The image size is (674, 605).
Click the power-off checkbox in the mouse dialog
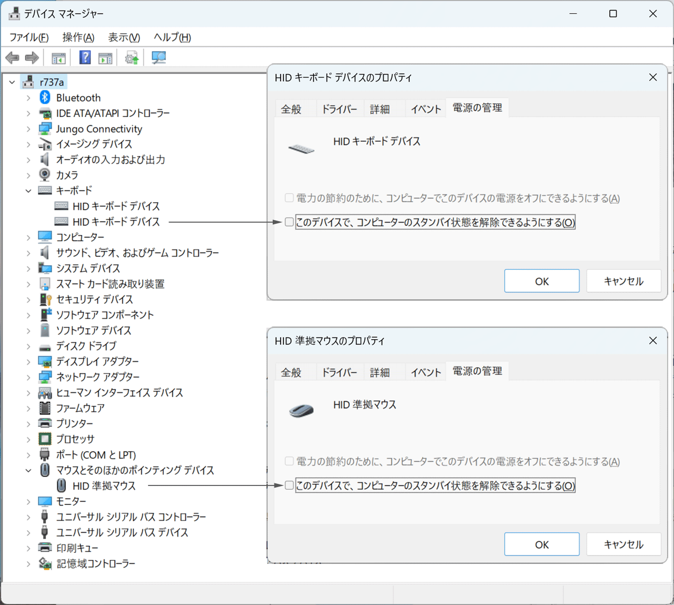click(289, 461)
